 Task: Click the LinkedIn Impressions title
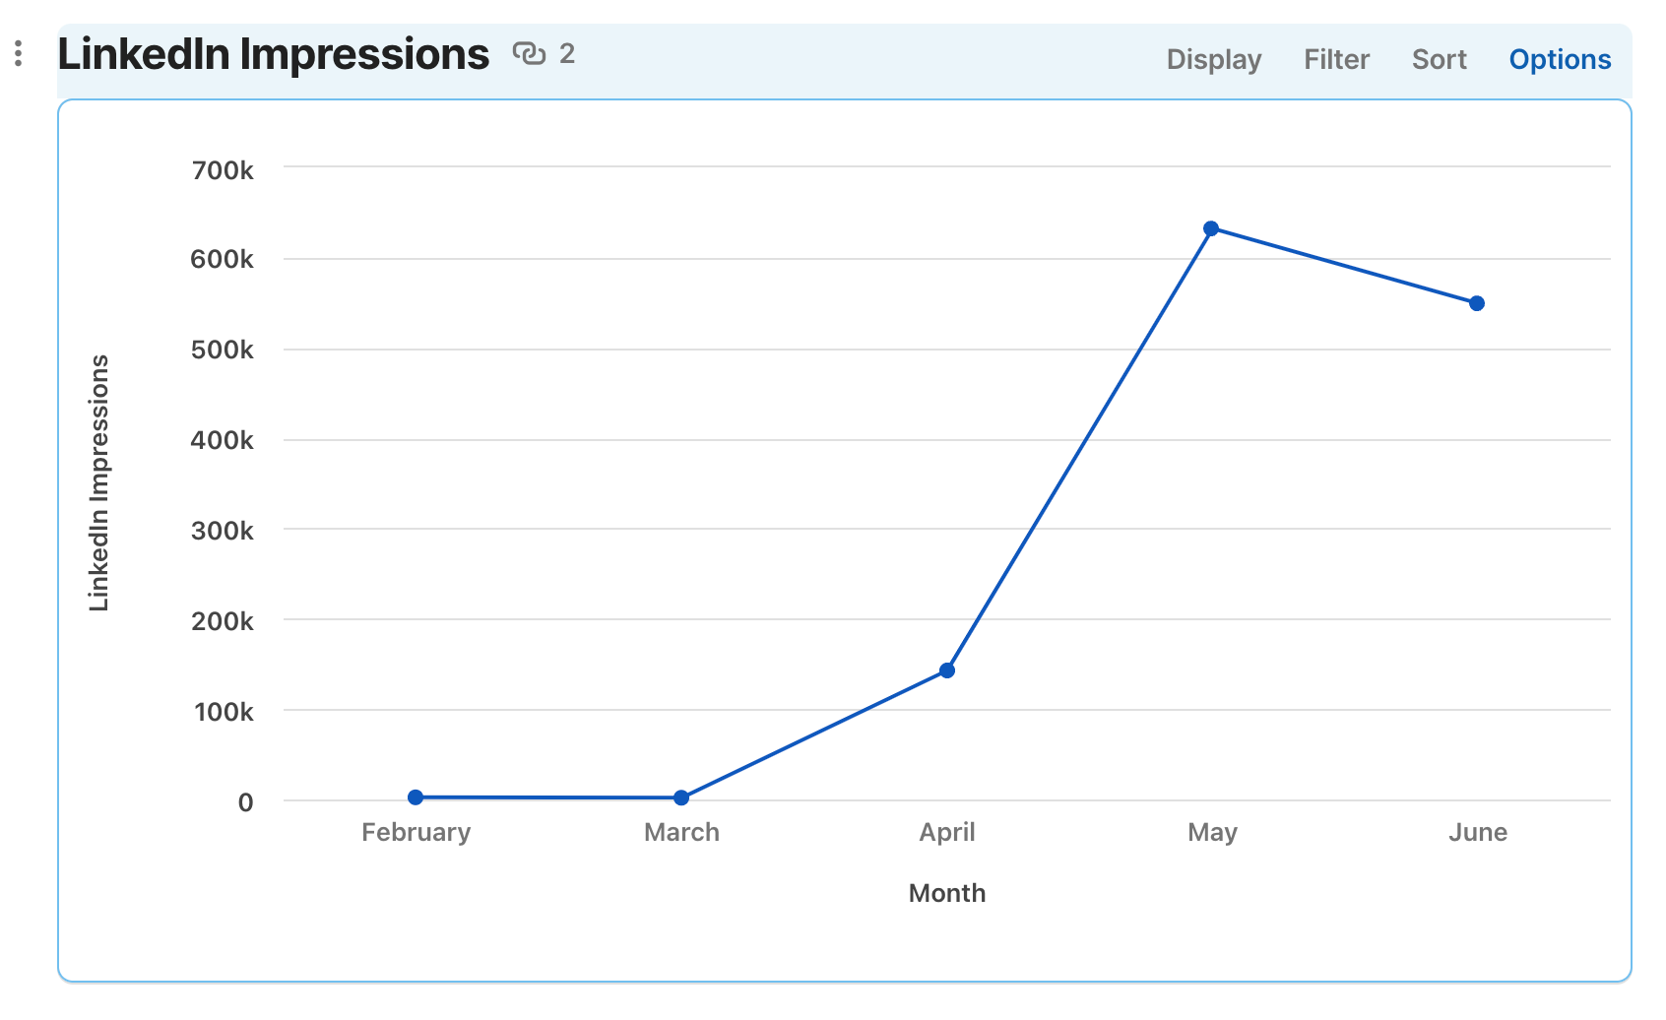[274, 54]
